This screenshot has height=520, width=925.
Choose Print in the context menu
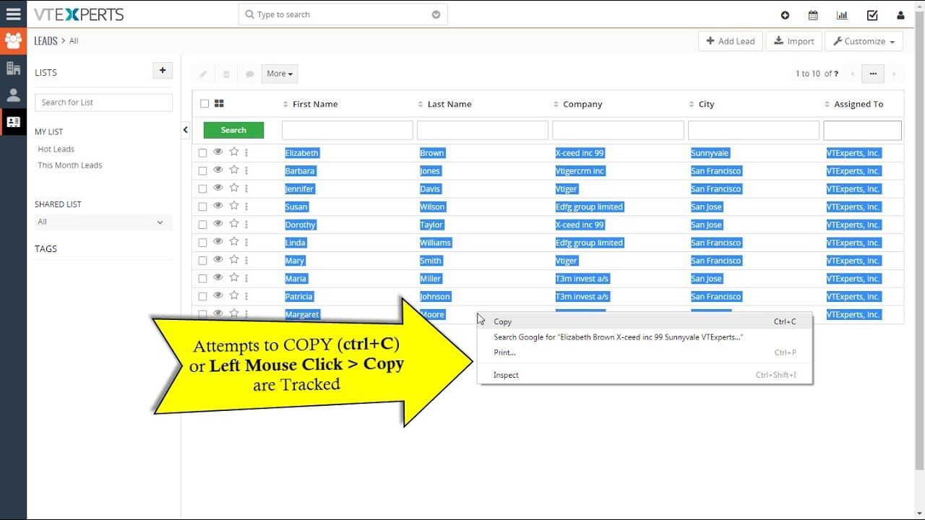pos(645,352)
